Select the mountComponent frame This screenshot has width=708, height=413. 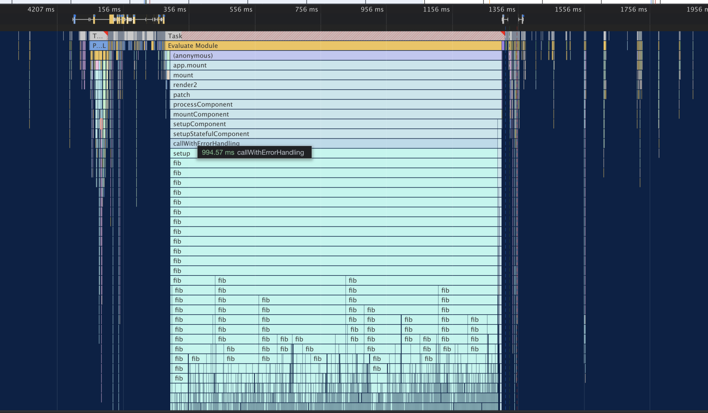click(x=336, y=114)
